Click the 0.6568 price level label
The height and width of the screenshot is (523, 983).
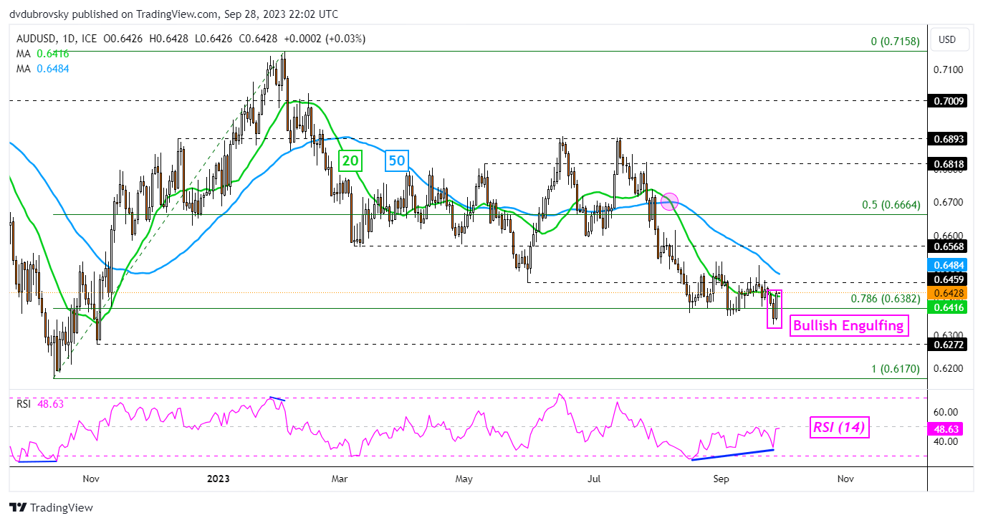949,246
